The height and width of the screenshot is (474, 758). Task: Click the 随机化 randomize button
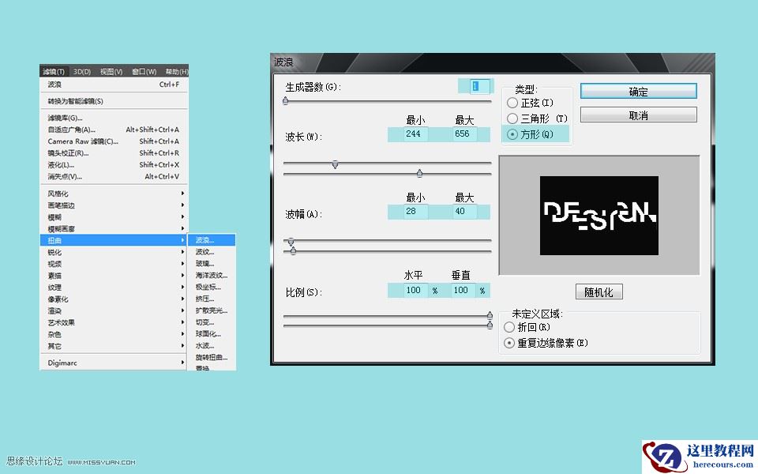tap(599, 291)
